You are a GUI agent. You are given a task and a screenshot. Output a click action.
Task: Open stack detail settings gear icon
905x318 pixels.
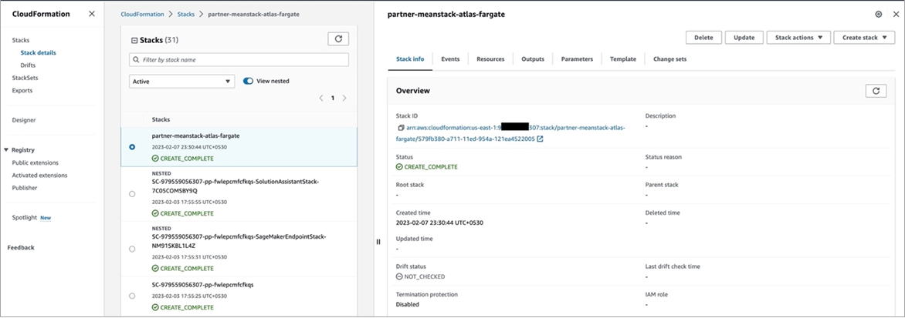click(x=879, y=15)
